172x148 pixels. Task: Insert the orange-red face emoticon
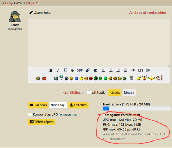(44, 78)
